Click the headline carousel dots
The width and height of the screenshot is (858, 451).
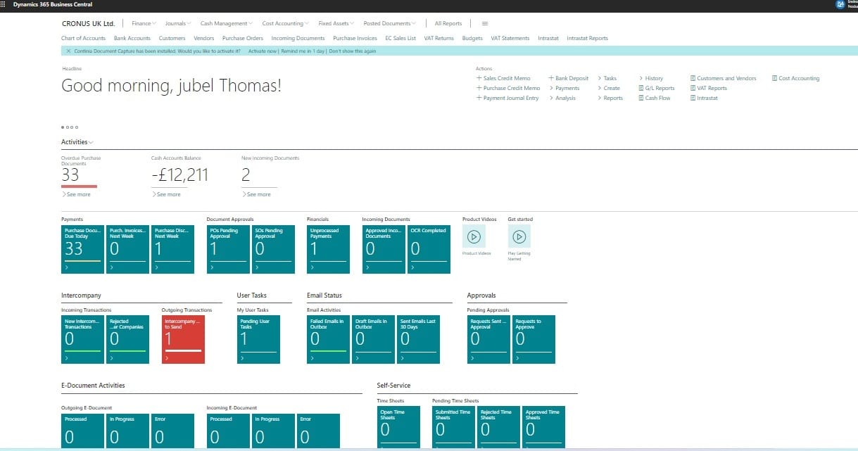click(x=69, y=127)
